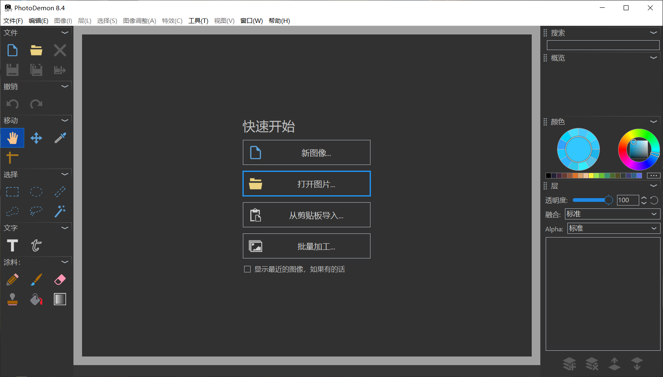Collapse the 选择 toolbox section
The image size is (663, 377).
point(65,174)
